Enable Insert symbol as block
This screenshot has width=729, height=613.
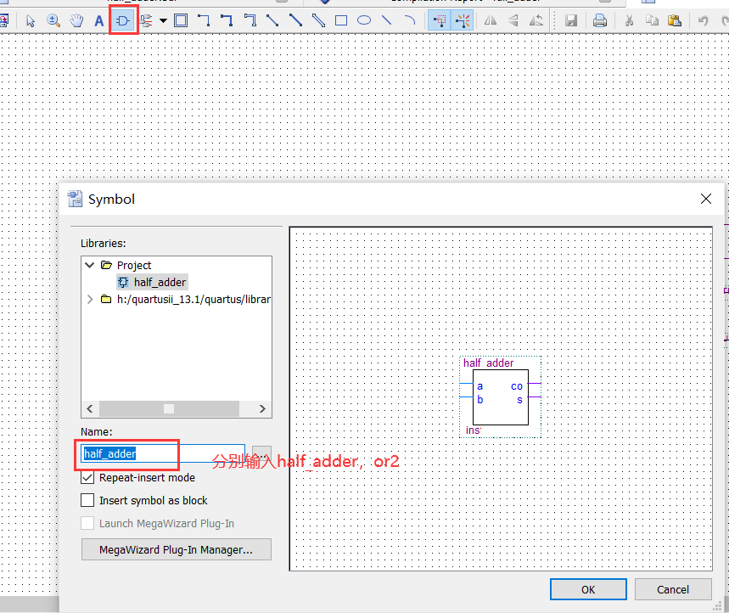[87, 500]
